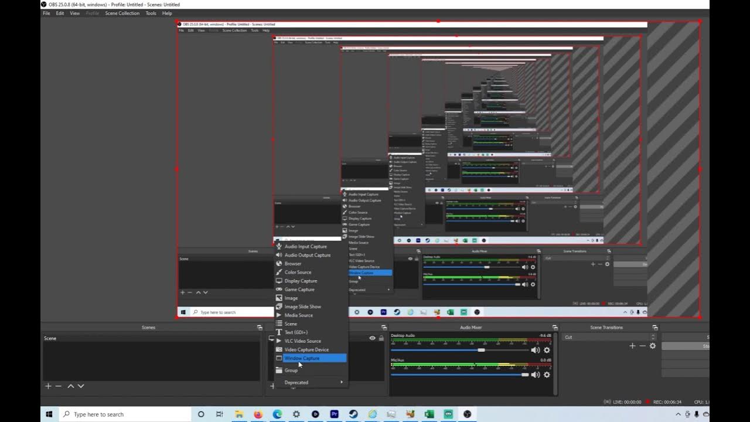
Task: Remove the transition with the minus icon
Action: 642,346
